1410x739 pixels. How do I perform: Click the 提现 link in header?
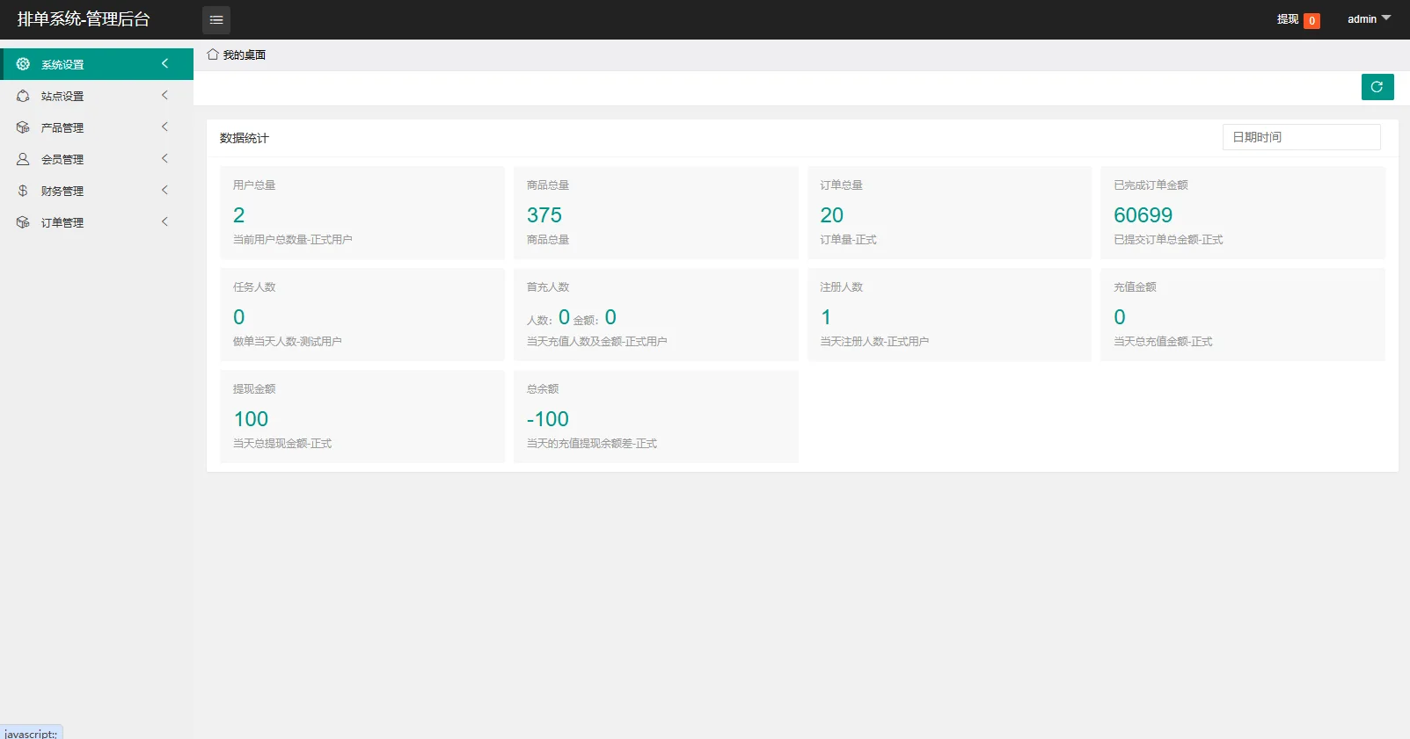pyautogui.click(x=1288, y=19)
